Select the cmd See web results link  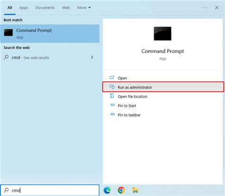(30, 57)
